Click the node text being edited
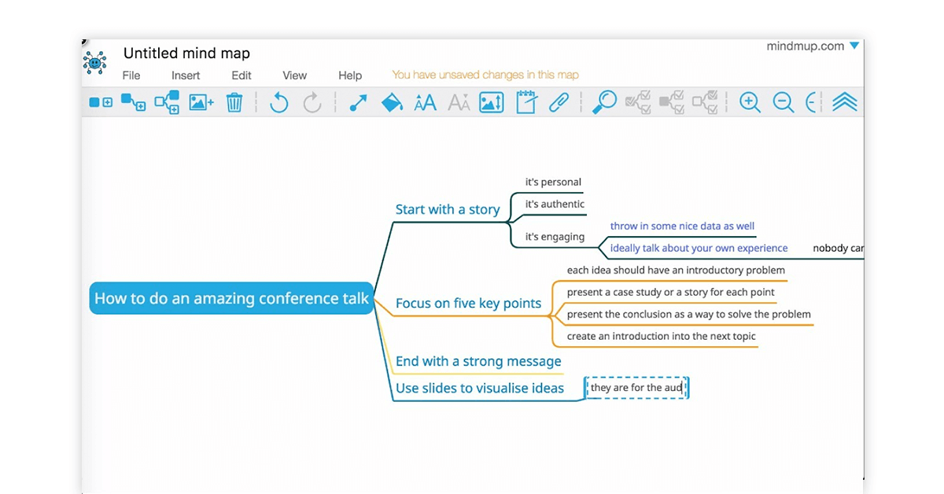This screenshot has width=944, height=494. (x=637, y=388)
